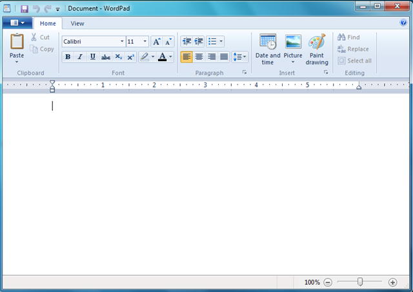Redo the last action
Viewport: 413px width, 292px height.
(x=48, y=8)
